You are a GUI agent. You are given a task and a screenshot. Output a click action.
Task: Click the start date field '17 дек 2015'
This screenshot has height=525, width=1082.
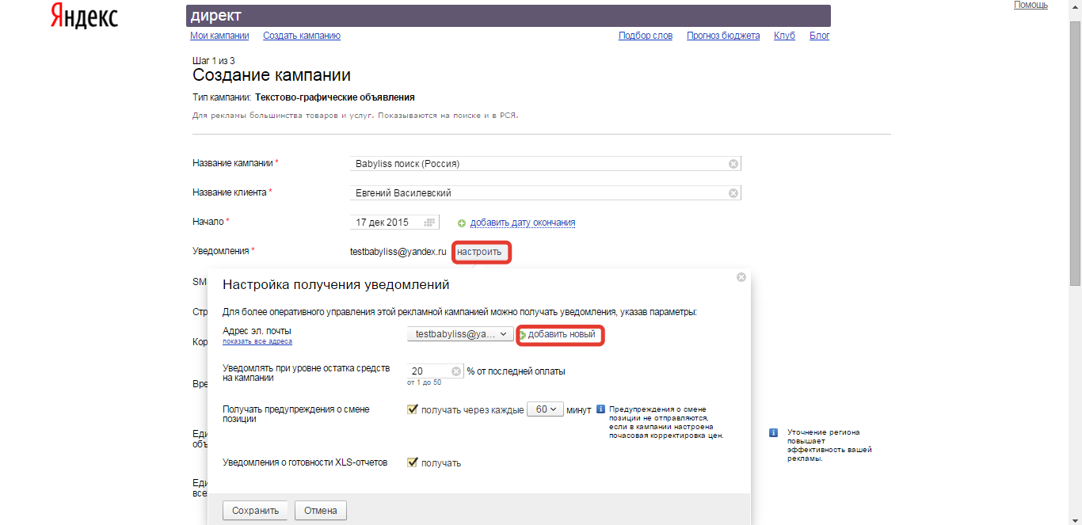(x=394, y=223)
